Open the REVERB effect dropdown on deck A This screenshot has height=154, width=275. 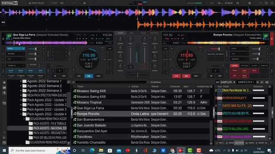tap(15, 54)
